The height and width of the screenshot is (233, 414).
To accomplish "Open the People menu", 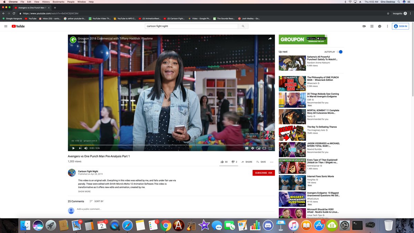I will click(x=71, y=2).
